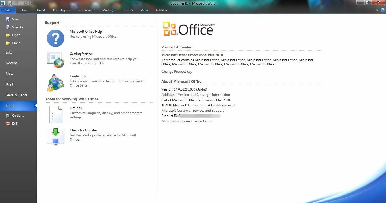Go to the Page Layout tab
This screenshot has height=203, width=386.
point(62,10)
